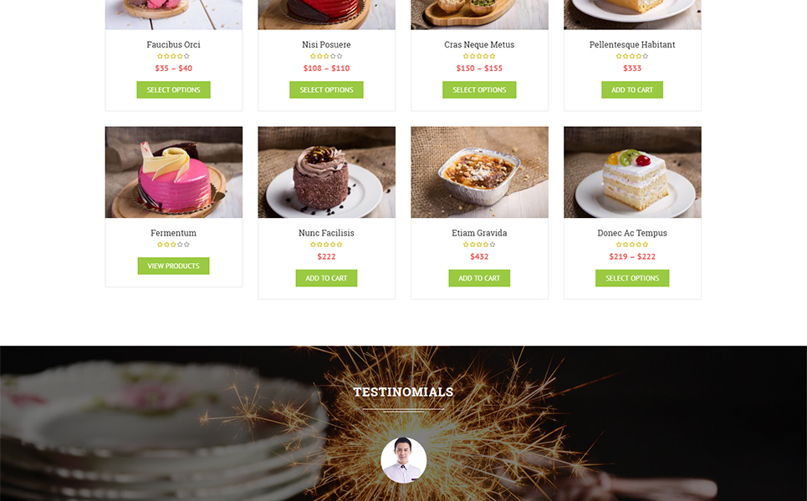This screenshot has width=807, height=501.
Task: Click the star rating under Fermentum
Action: point(173,245)
